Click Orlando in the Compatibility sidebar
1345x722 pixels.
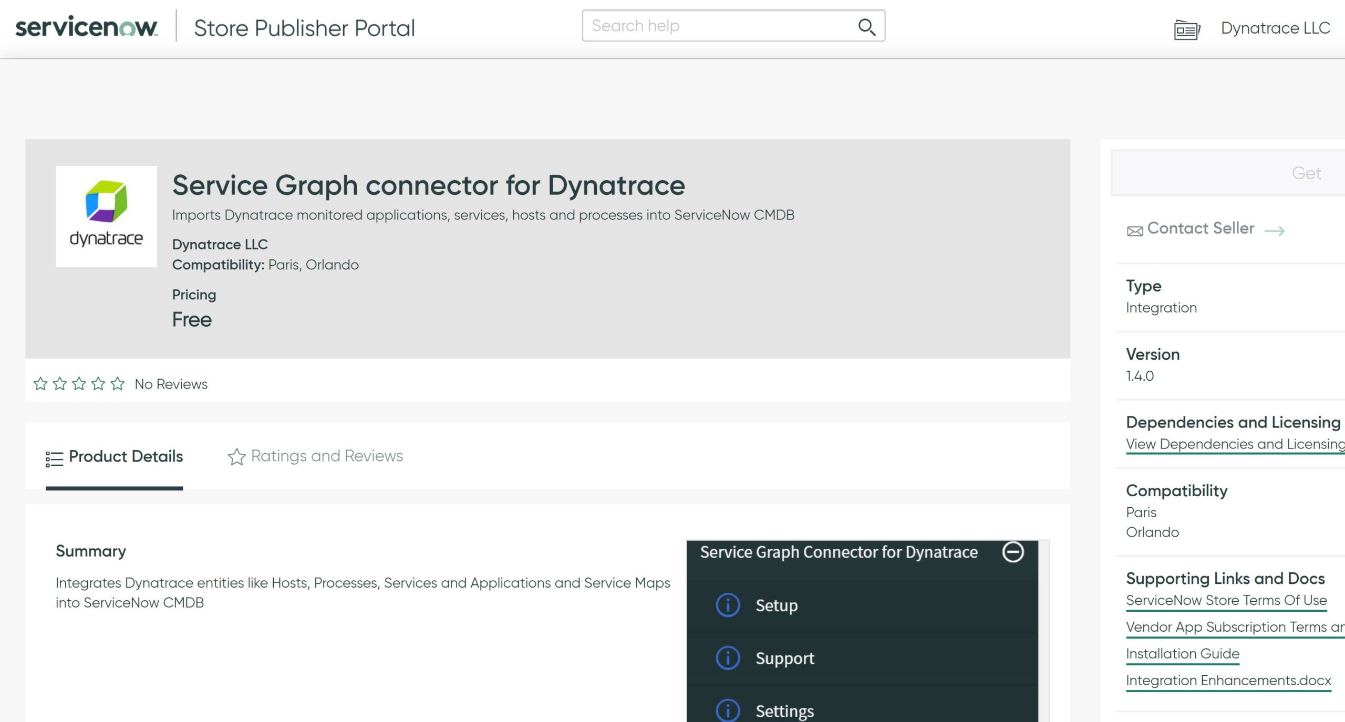click(x=1152, y=532)
